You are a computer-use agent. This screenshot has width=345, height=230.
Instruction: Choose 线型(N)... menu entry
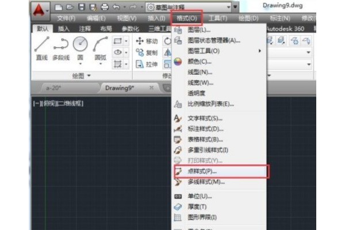coord(219,72)
